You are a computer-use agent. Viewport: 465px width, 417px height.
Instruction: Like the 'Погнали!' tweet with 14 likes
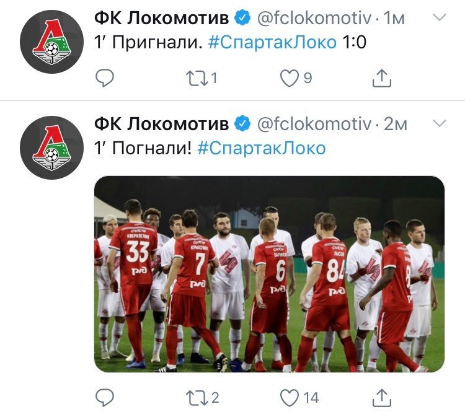288,397
